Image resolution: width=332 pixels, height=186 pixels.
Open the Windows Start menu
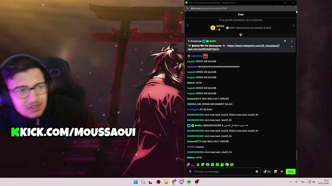point(136,182)
